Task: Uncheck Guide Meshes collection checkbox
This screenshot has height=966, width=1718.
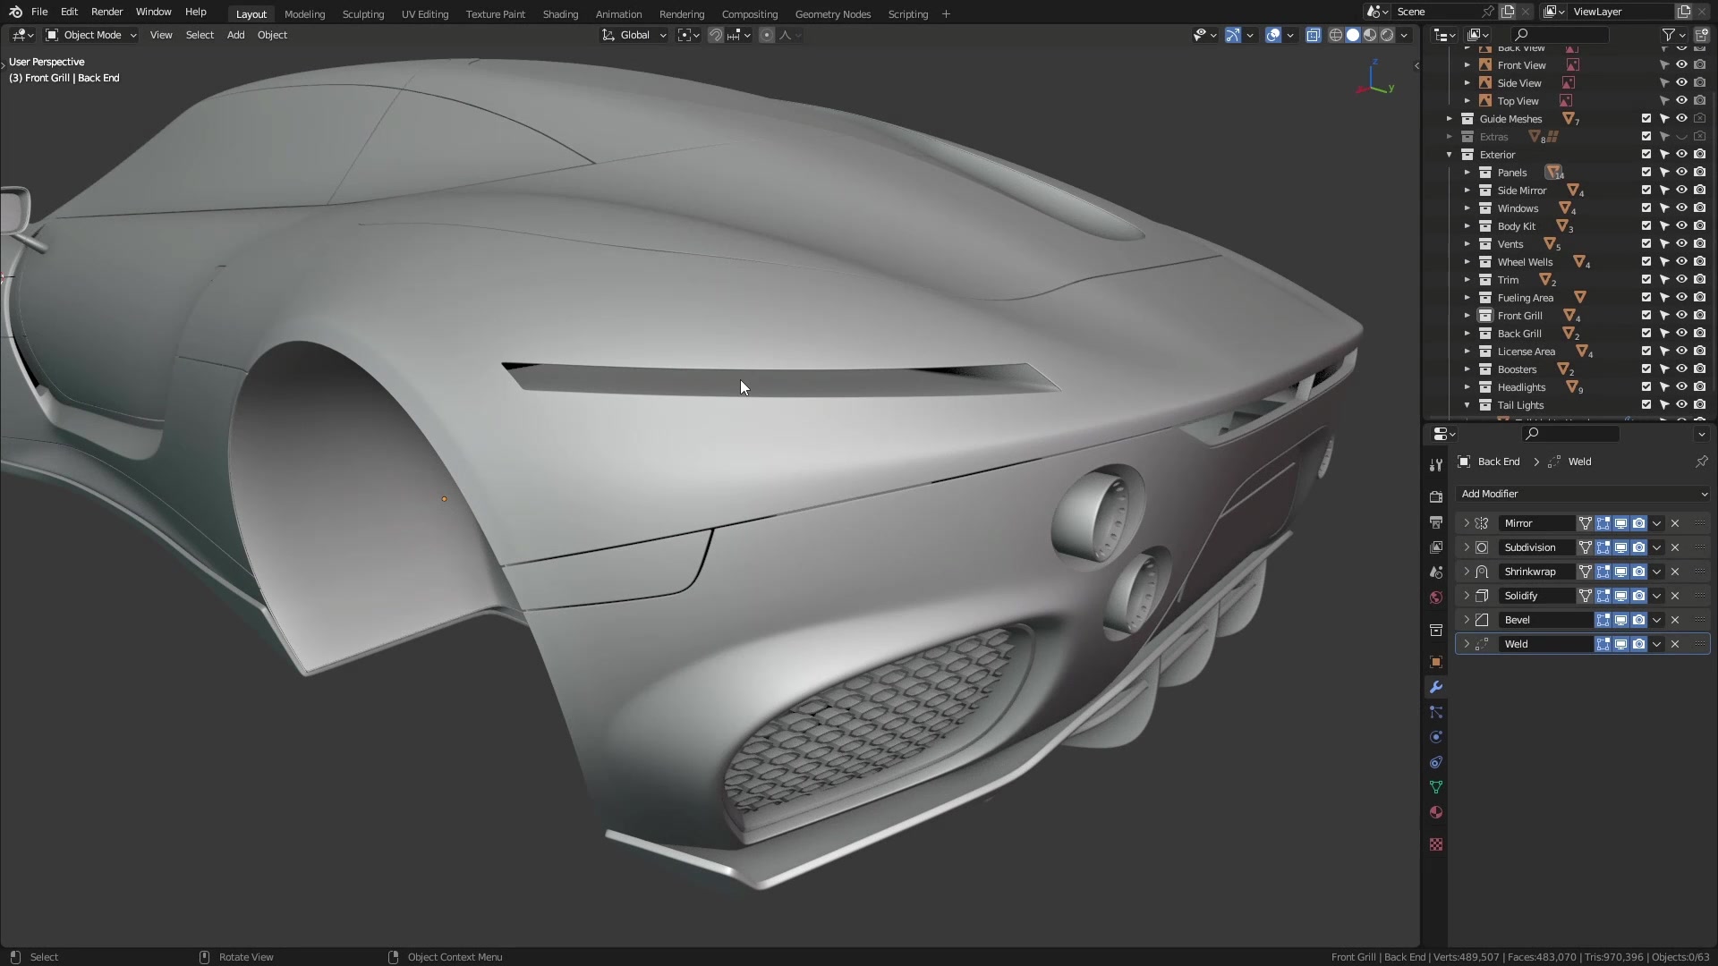Action: point(1646,118)
